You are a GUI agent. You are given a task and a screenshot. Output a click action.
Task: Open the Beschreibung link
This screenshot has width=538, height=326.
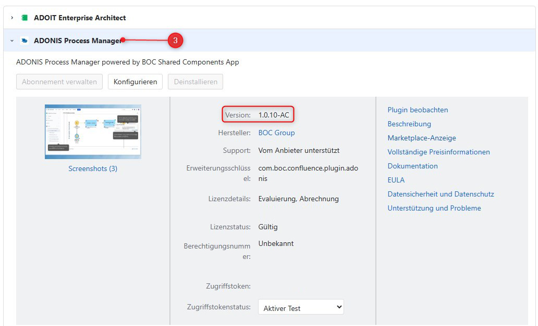click(x=409, y=124)
